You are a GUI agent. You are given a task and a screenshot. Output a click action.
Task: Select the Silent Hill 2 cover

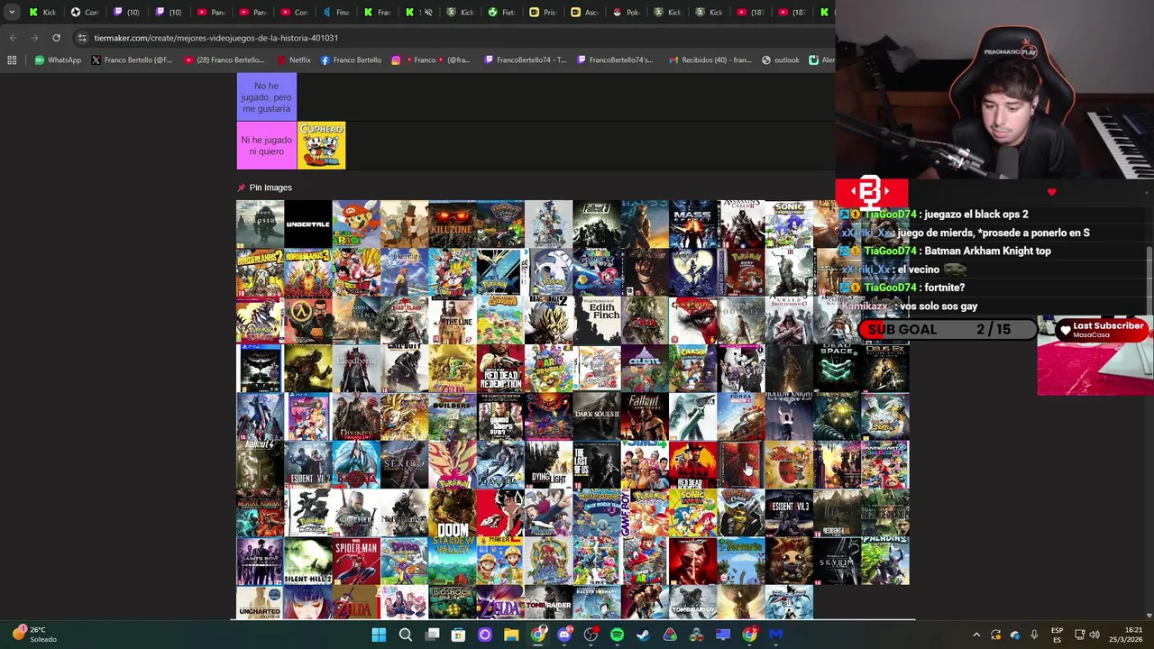(308, 562)
